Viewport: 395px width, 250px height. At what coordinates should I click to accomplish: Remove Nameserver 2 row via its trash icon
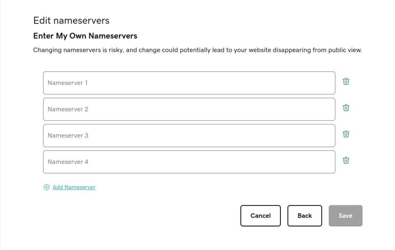click(346, 108)
